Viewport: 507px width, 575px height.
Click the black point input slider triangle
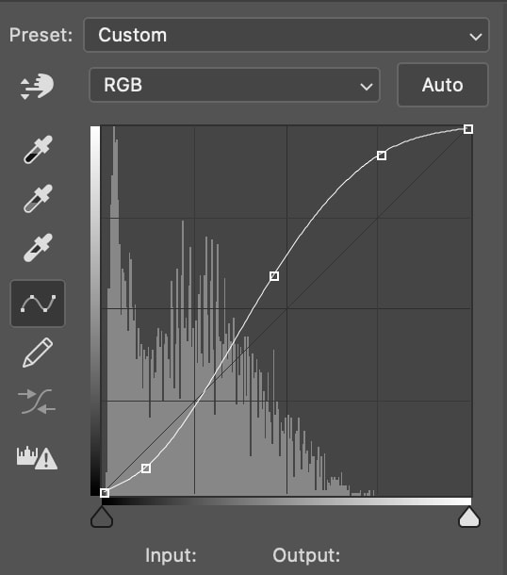click(102, 517)
